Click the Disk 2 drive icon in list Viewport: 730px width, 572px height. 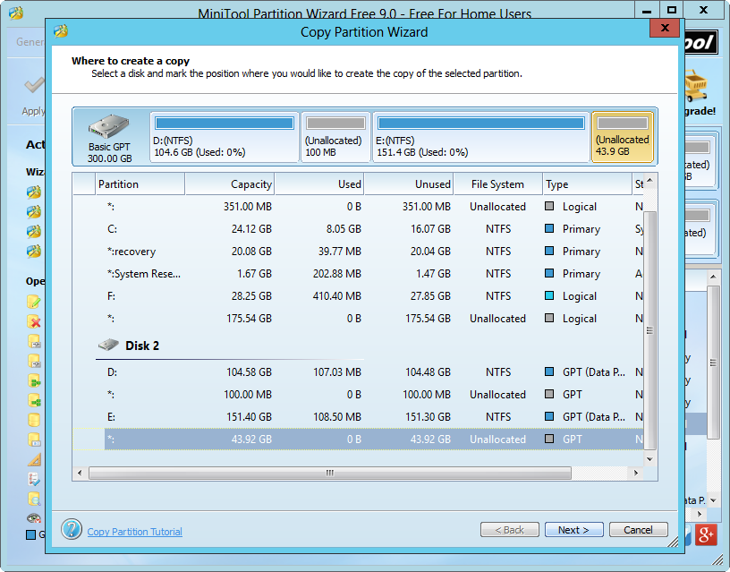click(x=108, y=346)
